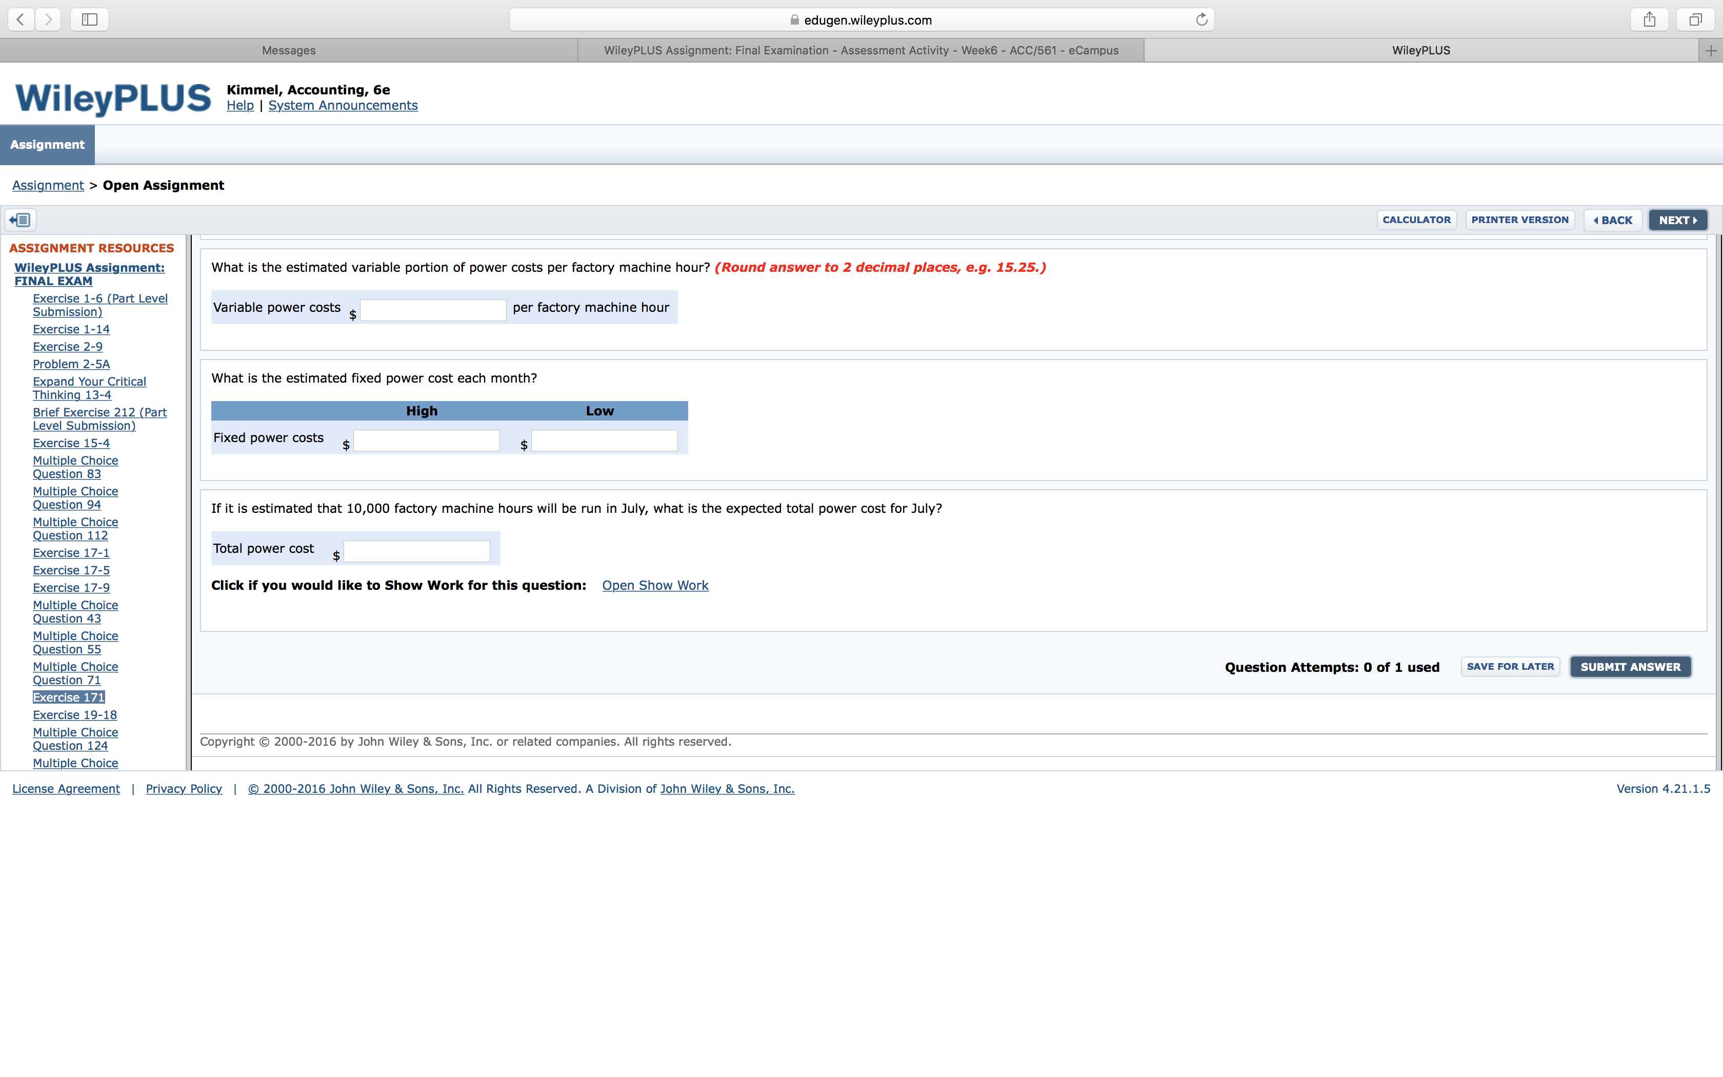
Task: Submit the answer
Action: 1631,667
